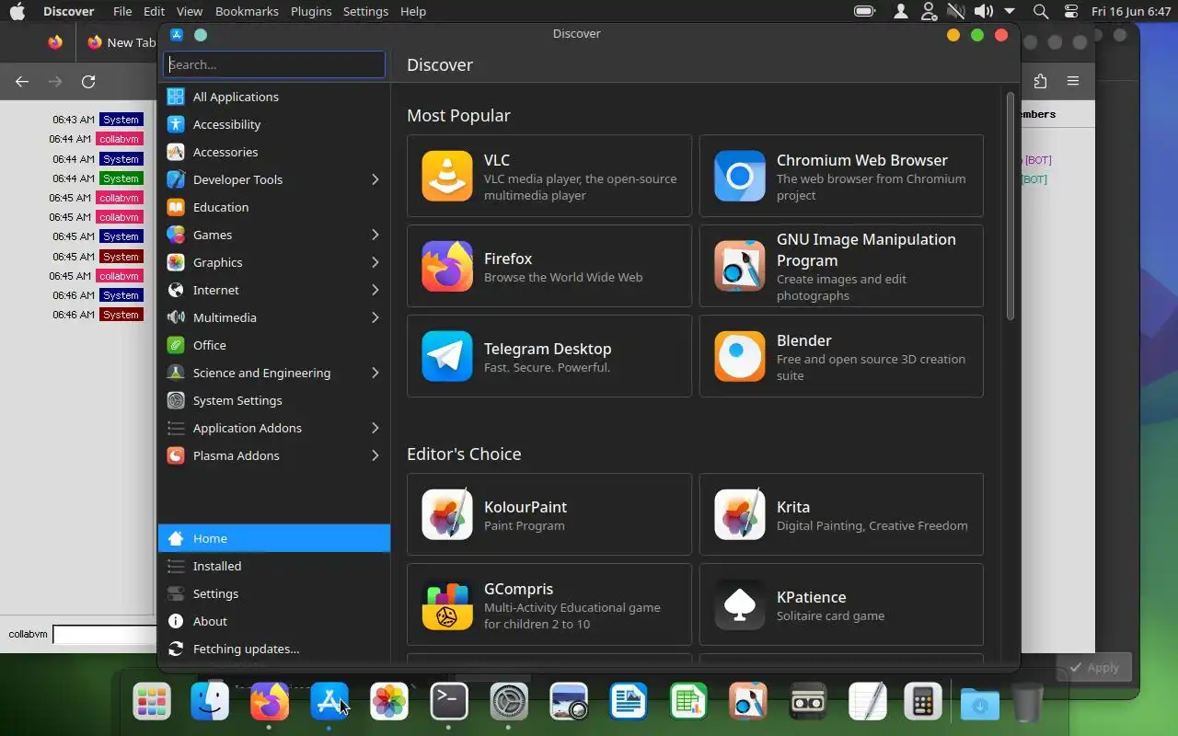
Task: Select the GNU Image Manipulation Program icon
Action: pos(740,266)
